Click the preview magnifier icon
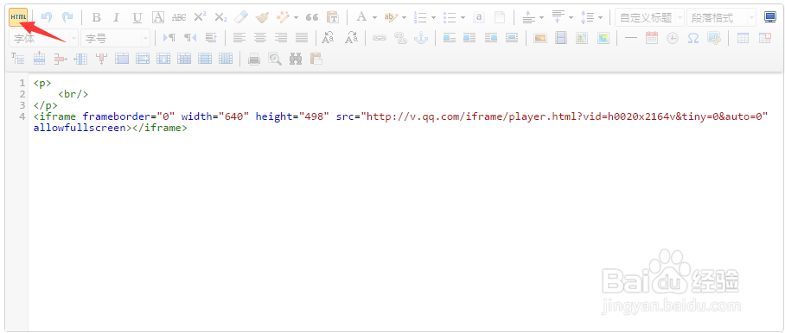The image size is (785, 333). pos(275,59)
